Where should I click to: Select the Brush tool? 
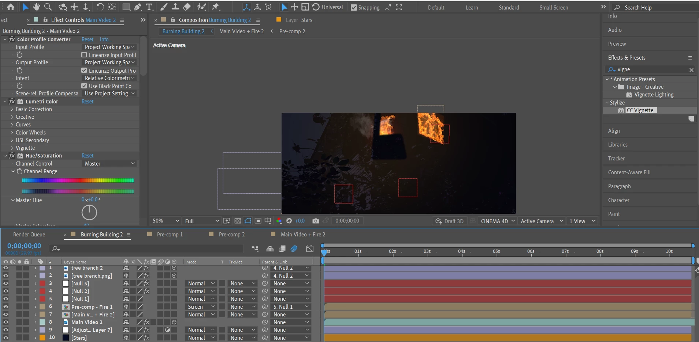(164, 7)
